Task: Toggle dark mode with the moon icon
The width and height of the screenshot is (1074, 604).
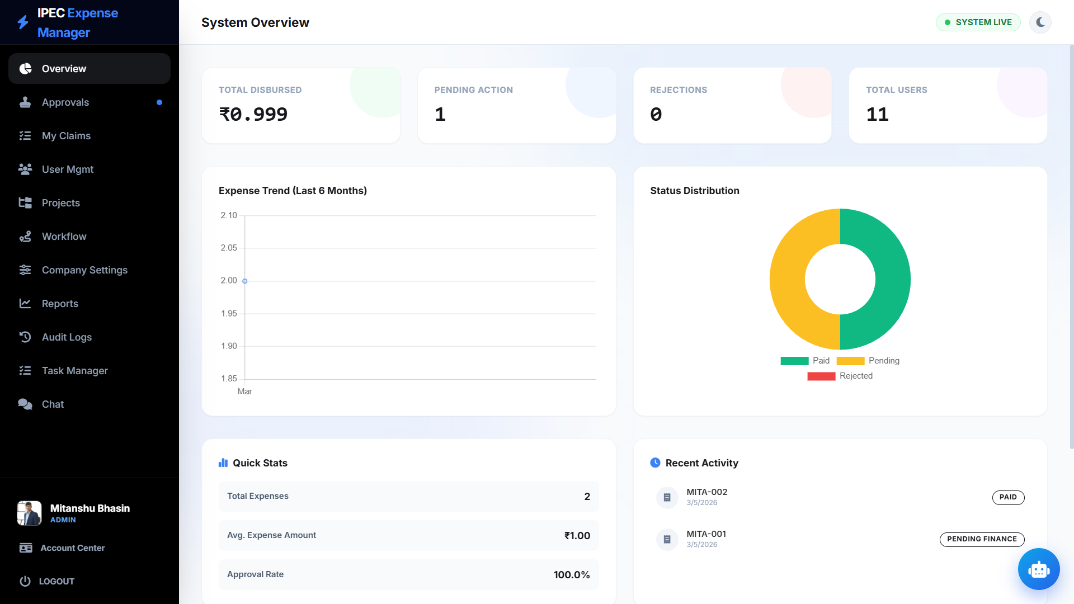Action: [1040, 22]
